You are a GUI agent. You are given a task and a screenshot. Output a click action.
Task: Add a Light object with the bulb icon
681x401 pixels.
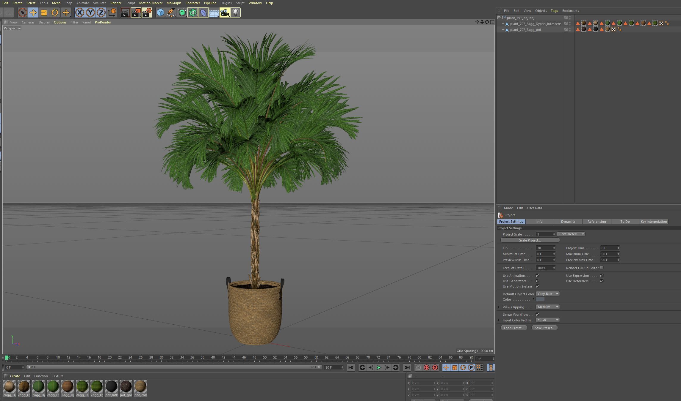[235, 12]
